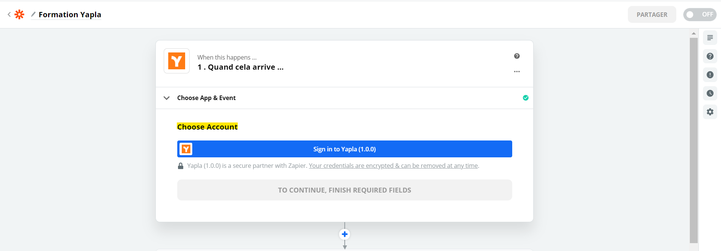Click the Formation Yapla title field
Image resolution: width=721 pixels, height=251 pixels.
70,15
